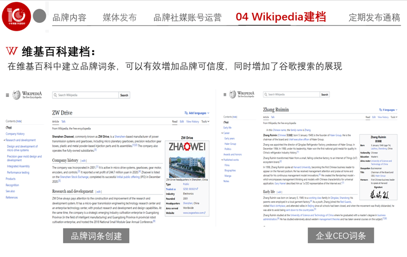Select Talk tab on ZW Drive article
Image resolution: width=407 pixels, height=257 pixels.
64,122
